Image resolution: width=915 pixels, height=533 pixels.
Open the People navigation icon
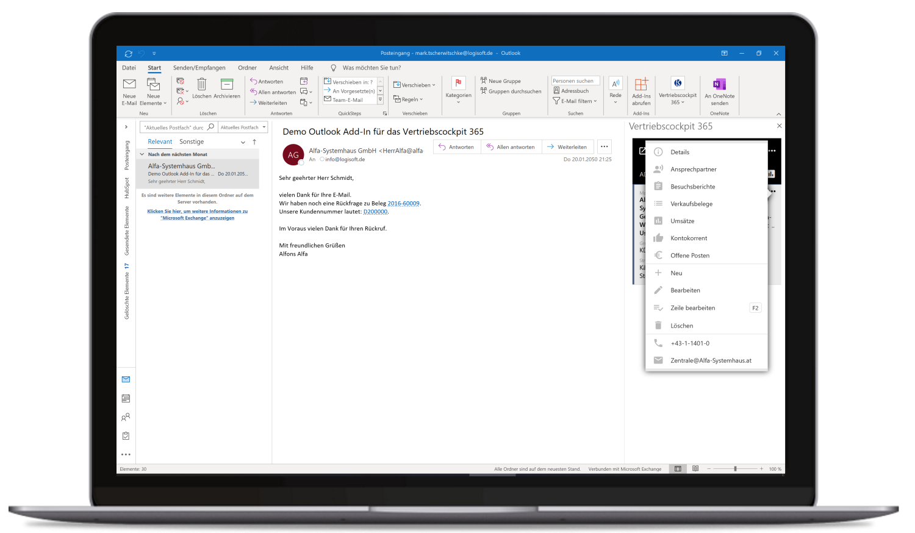126,417
